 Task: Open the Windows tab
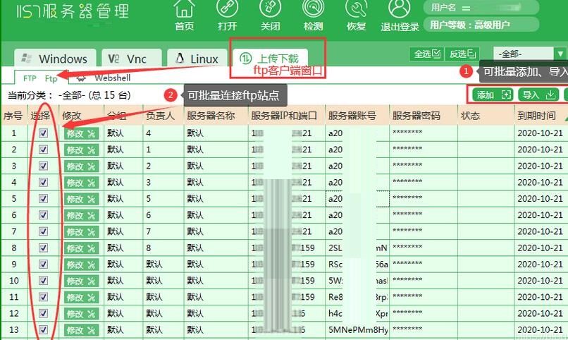55,59
